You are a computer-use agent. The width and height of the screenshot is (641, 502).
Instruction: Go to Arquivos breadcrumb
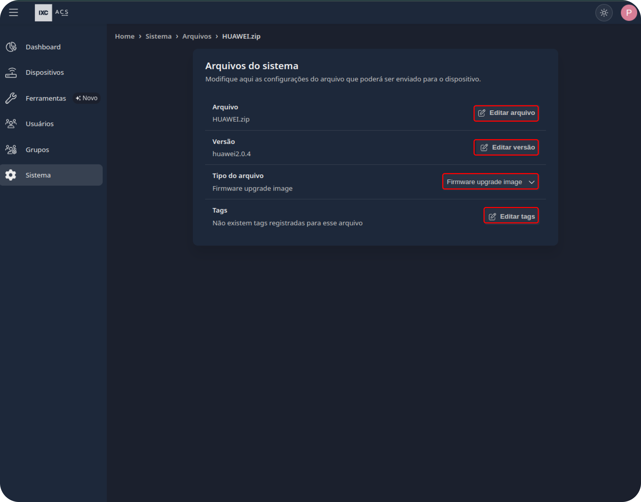(x=197, y=36)
